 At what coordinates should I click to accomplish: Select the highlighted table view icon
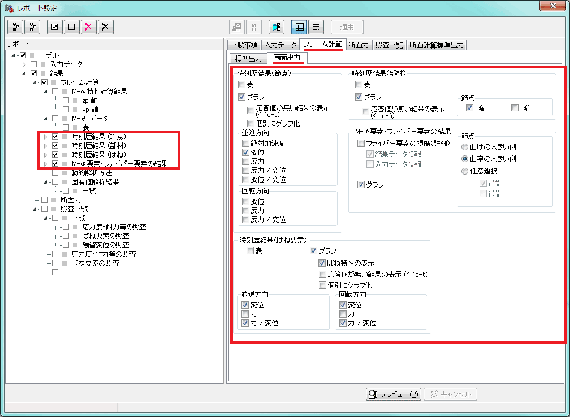(x=299, y=27)
